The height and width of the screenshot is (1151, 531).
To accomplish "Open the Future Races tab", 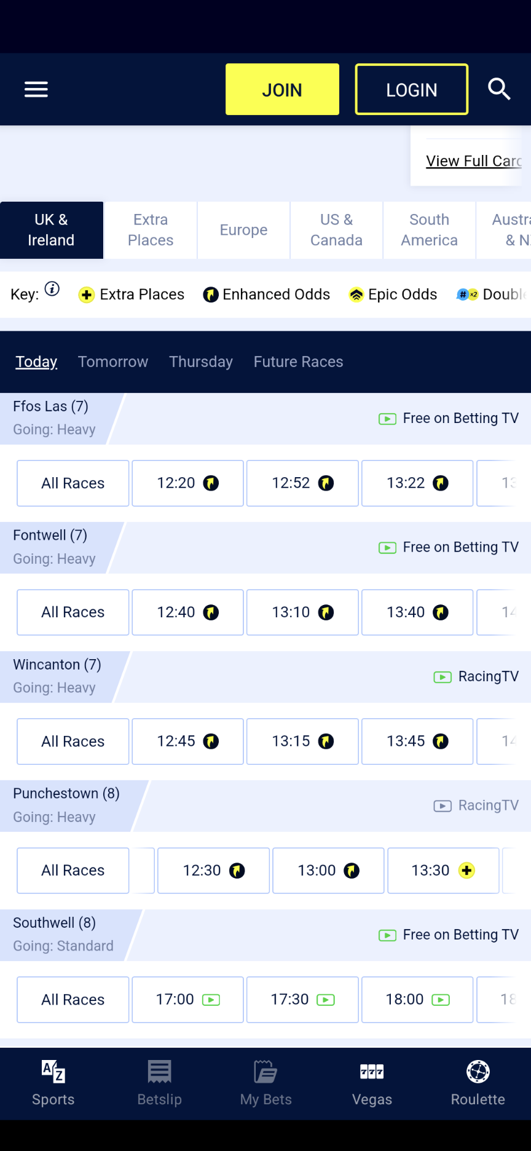I will (298, 362).
